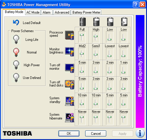Select the High Power light bulb icon
The image size is (147, 140).
tap(16, 65)
